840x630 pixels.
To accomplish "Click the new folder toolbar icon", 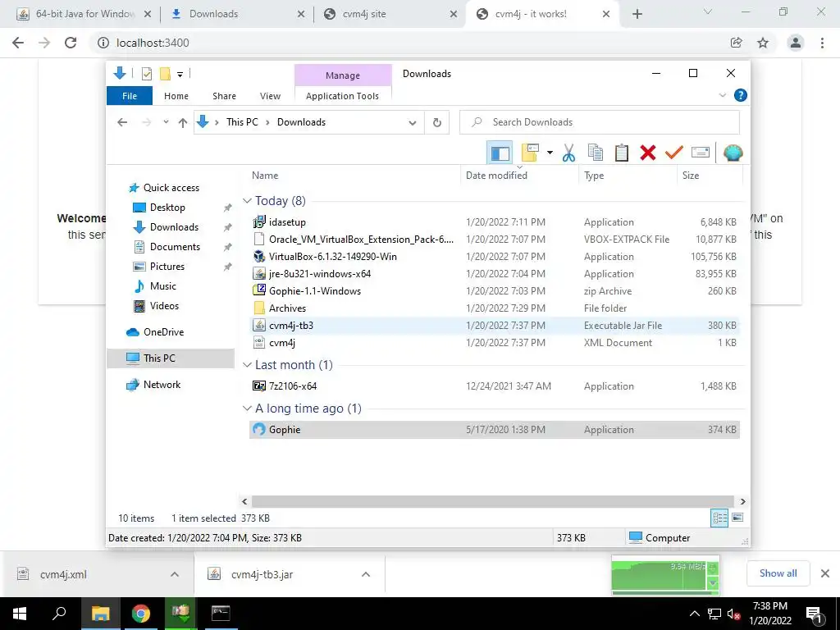I will click(x=530, y=153).
